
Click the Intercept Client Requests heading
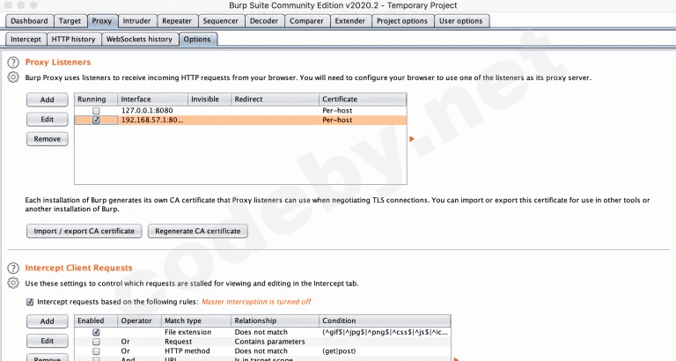pyautogui.click(x=78, y=268)
